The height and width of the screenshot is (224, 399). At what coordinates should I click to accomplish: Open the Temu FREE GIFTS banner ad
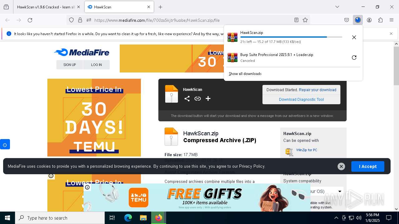[197, 198]
